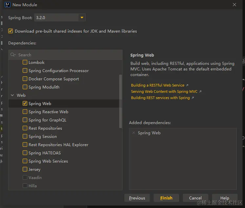The height and width of the screenshot is (208, 245).
Task: Collapse the Web category
Action: [12, 95]
